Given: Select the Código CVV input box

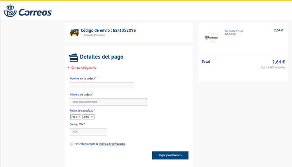Looking at the screenshot, I should (88, 132).
